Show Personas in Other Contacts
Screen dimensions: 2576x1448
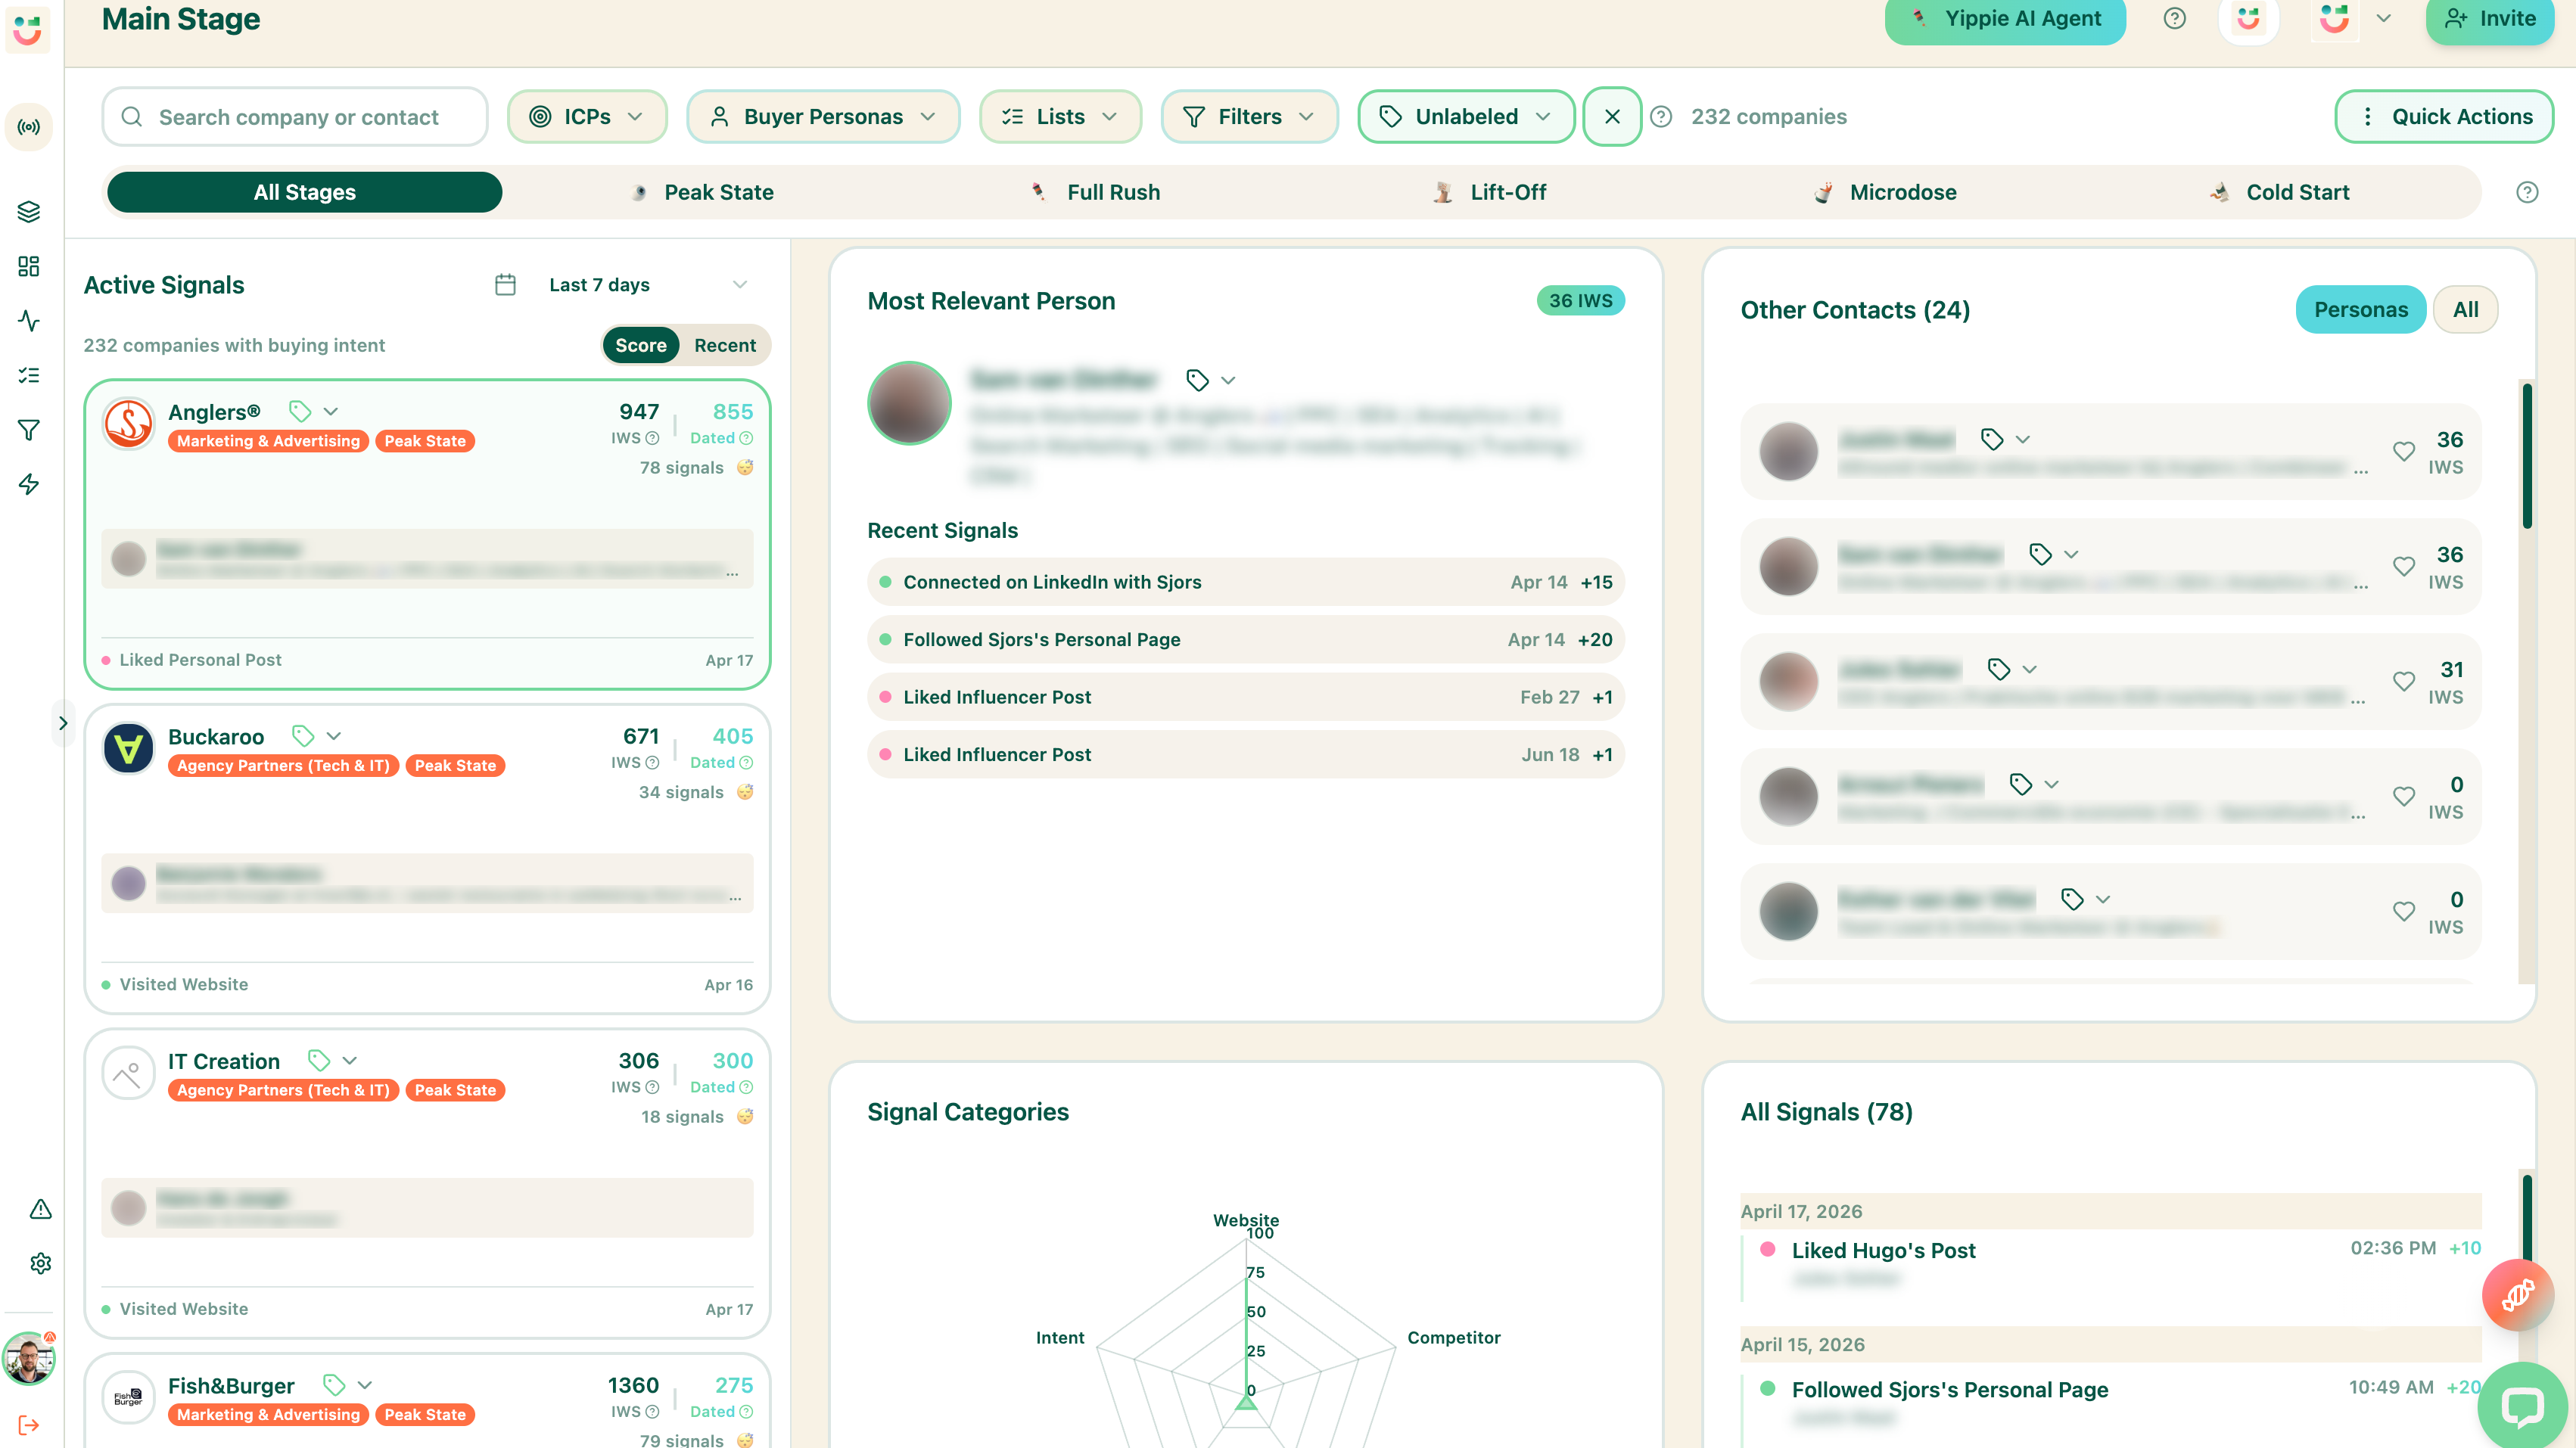(2360, 310)
